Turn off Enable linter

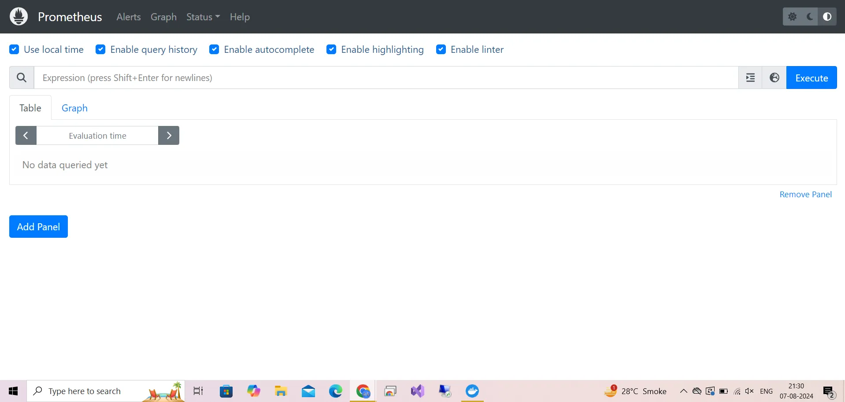pyautogui.click(x=441, y=49)
